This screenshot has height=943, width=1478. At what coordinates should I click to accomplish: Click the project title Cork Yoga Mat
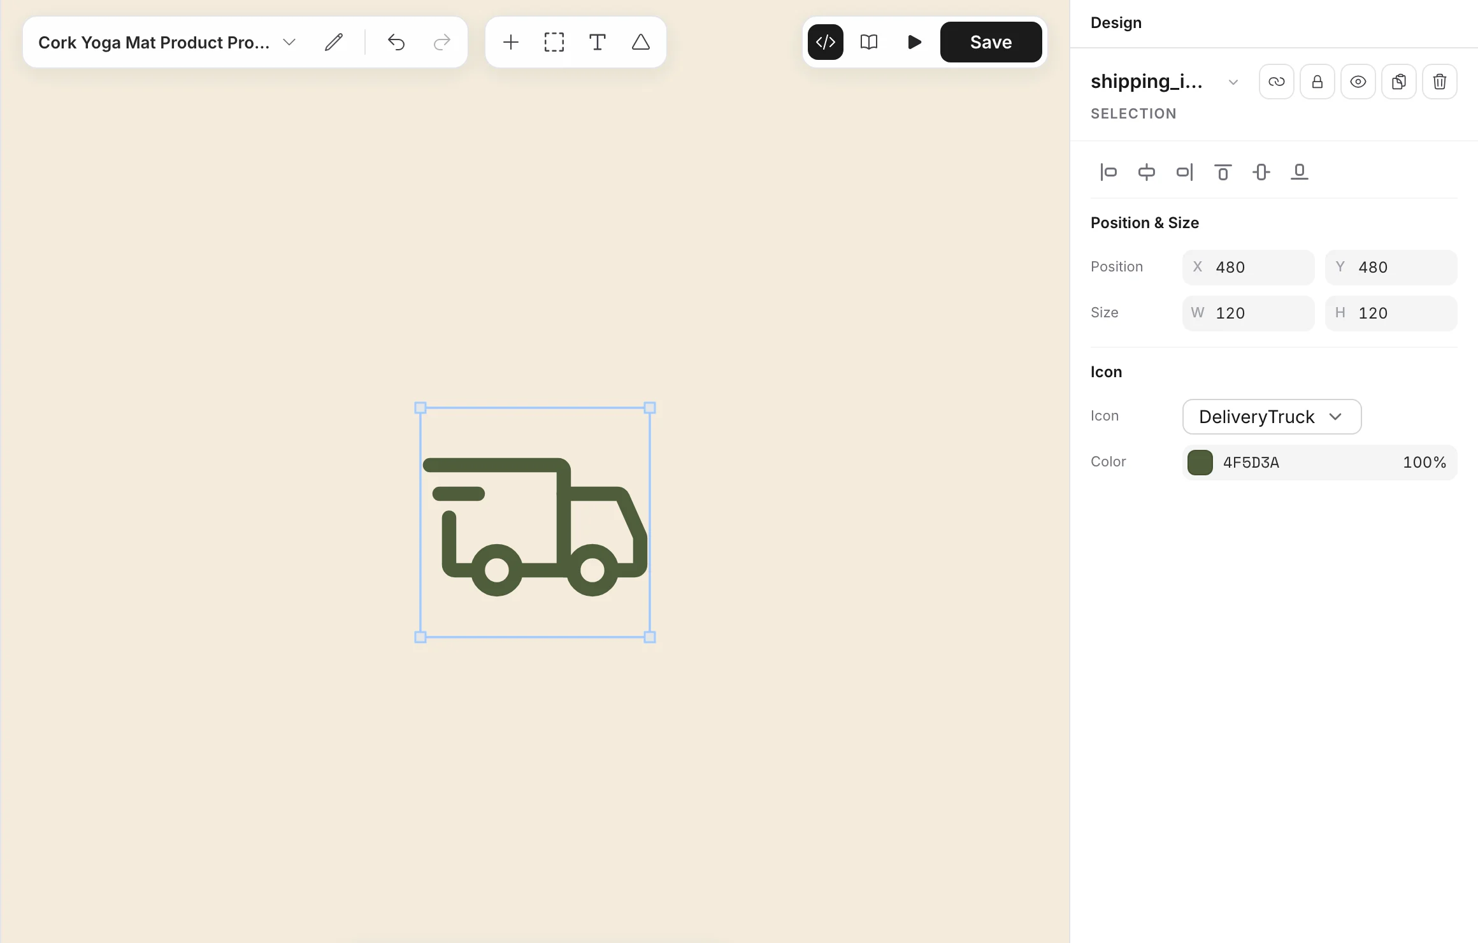click(154, 43)
